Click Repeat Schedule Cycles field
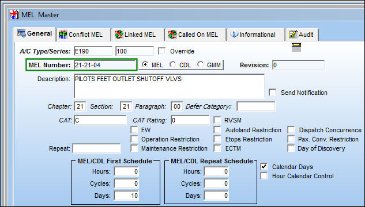Viewport: 365px width, 207px height. tap(216, 183)
